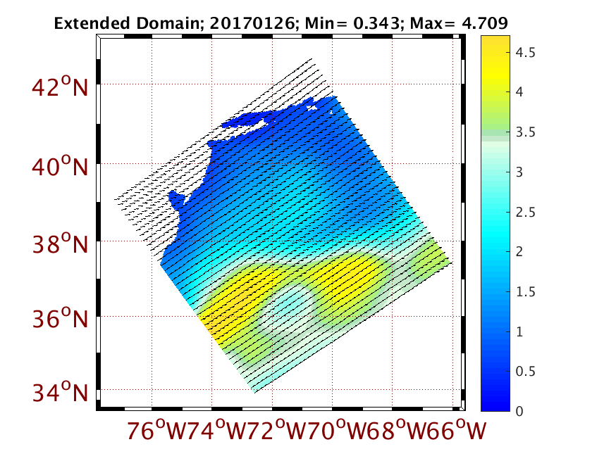Screen dimensions: 616x461
Task: Click the 'Max= 4.709' value in the title
Action: click(x=459, y=23)
